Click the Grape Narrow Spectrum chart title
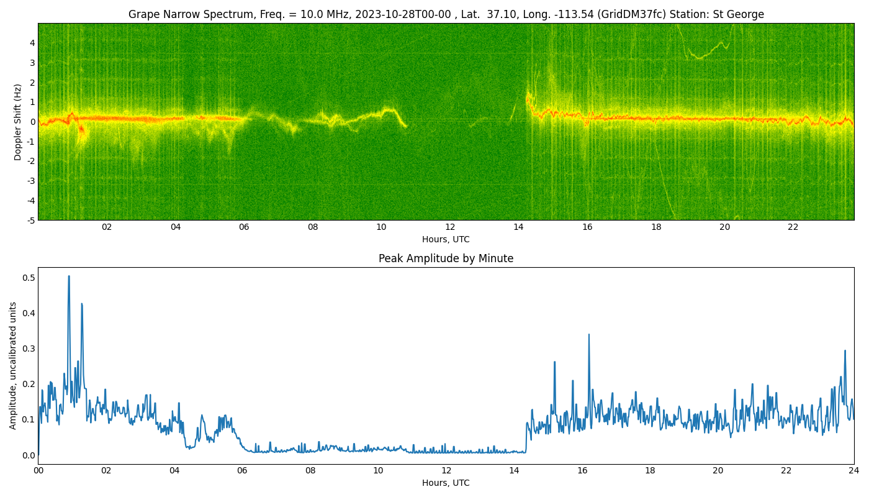This screenshot has width=869, height=497. click(x=446, y=14)
